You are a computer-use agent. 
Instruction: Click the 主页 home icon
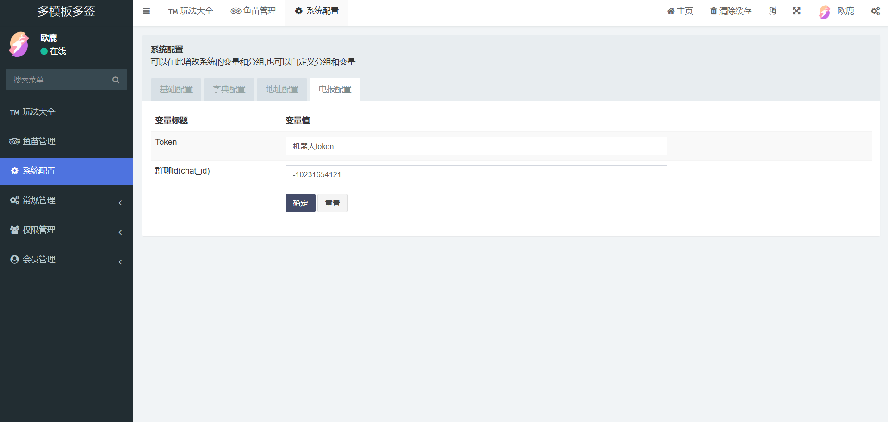coord(671,11)
